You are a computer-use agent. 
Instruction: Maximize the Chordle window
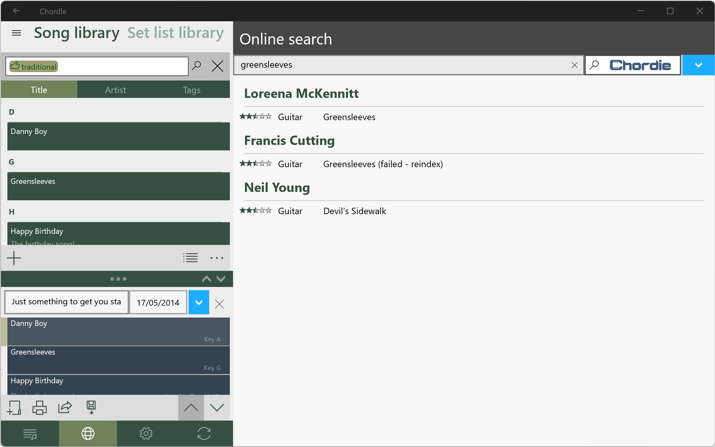[x=670, y=11]
